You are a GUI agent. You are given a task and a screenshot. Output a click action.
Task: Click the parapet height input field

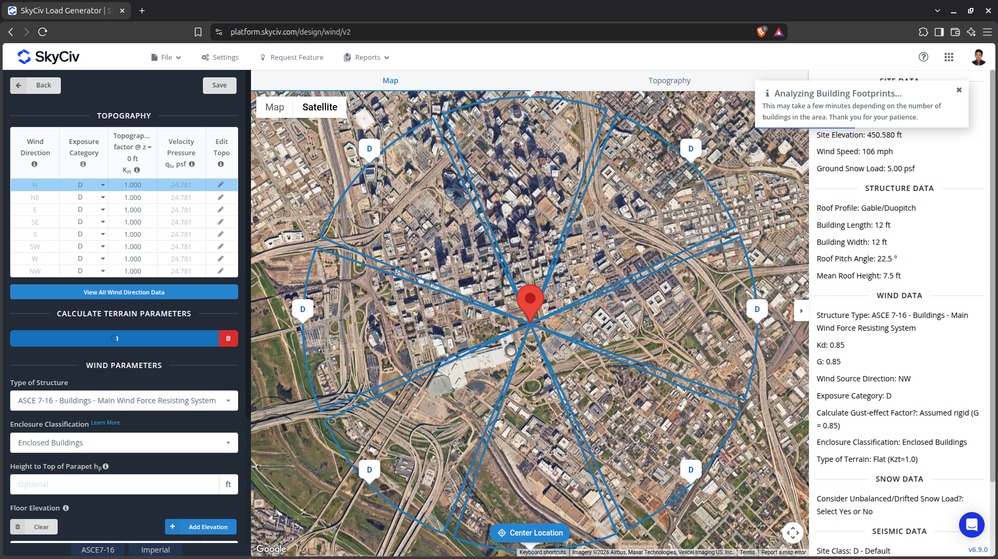114,484
